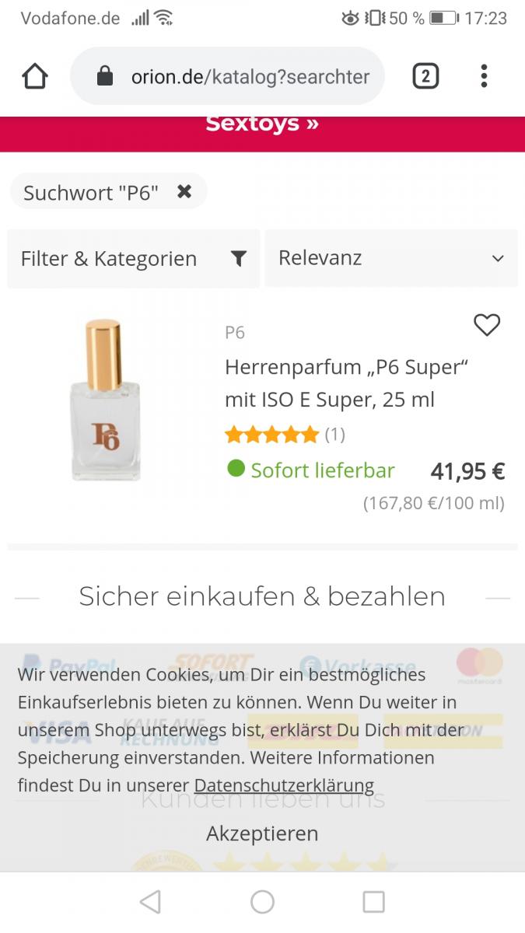Open Filter & Kategorien panel
Image resolution: width=525 pixels, height=933 pixels.
tap(109, 259)
